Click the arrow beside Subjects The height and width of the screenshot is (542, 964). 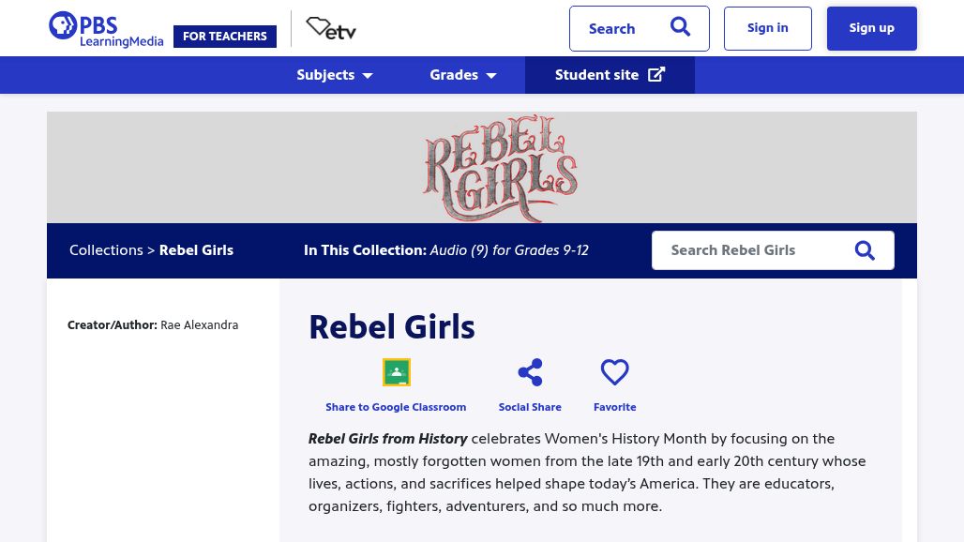pyautogui.click(x=368, y=76)
